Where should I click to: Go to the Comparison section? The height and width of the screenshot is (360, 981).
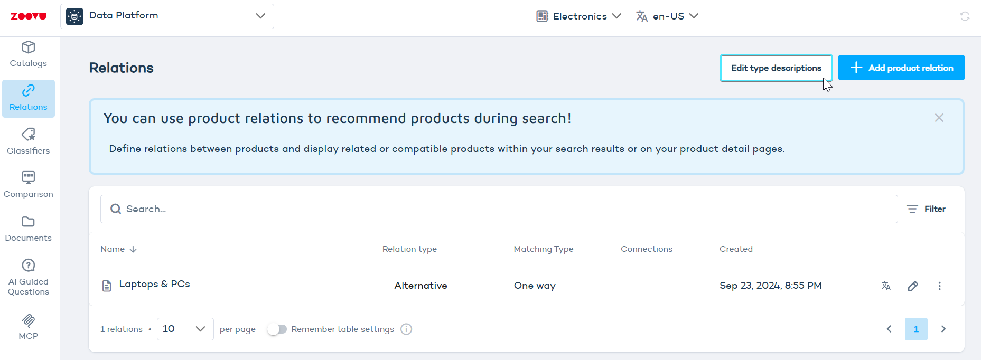[x=29, y=185]
